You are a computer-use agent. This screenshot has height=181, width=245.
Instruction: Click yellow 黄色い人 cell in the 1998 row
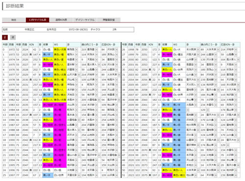167,49
